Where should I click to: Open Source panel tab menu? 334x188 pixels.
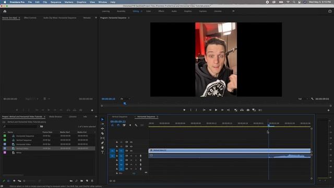[19, 18]
